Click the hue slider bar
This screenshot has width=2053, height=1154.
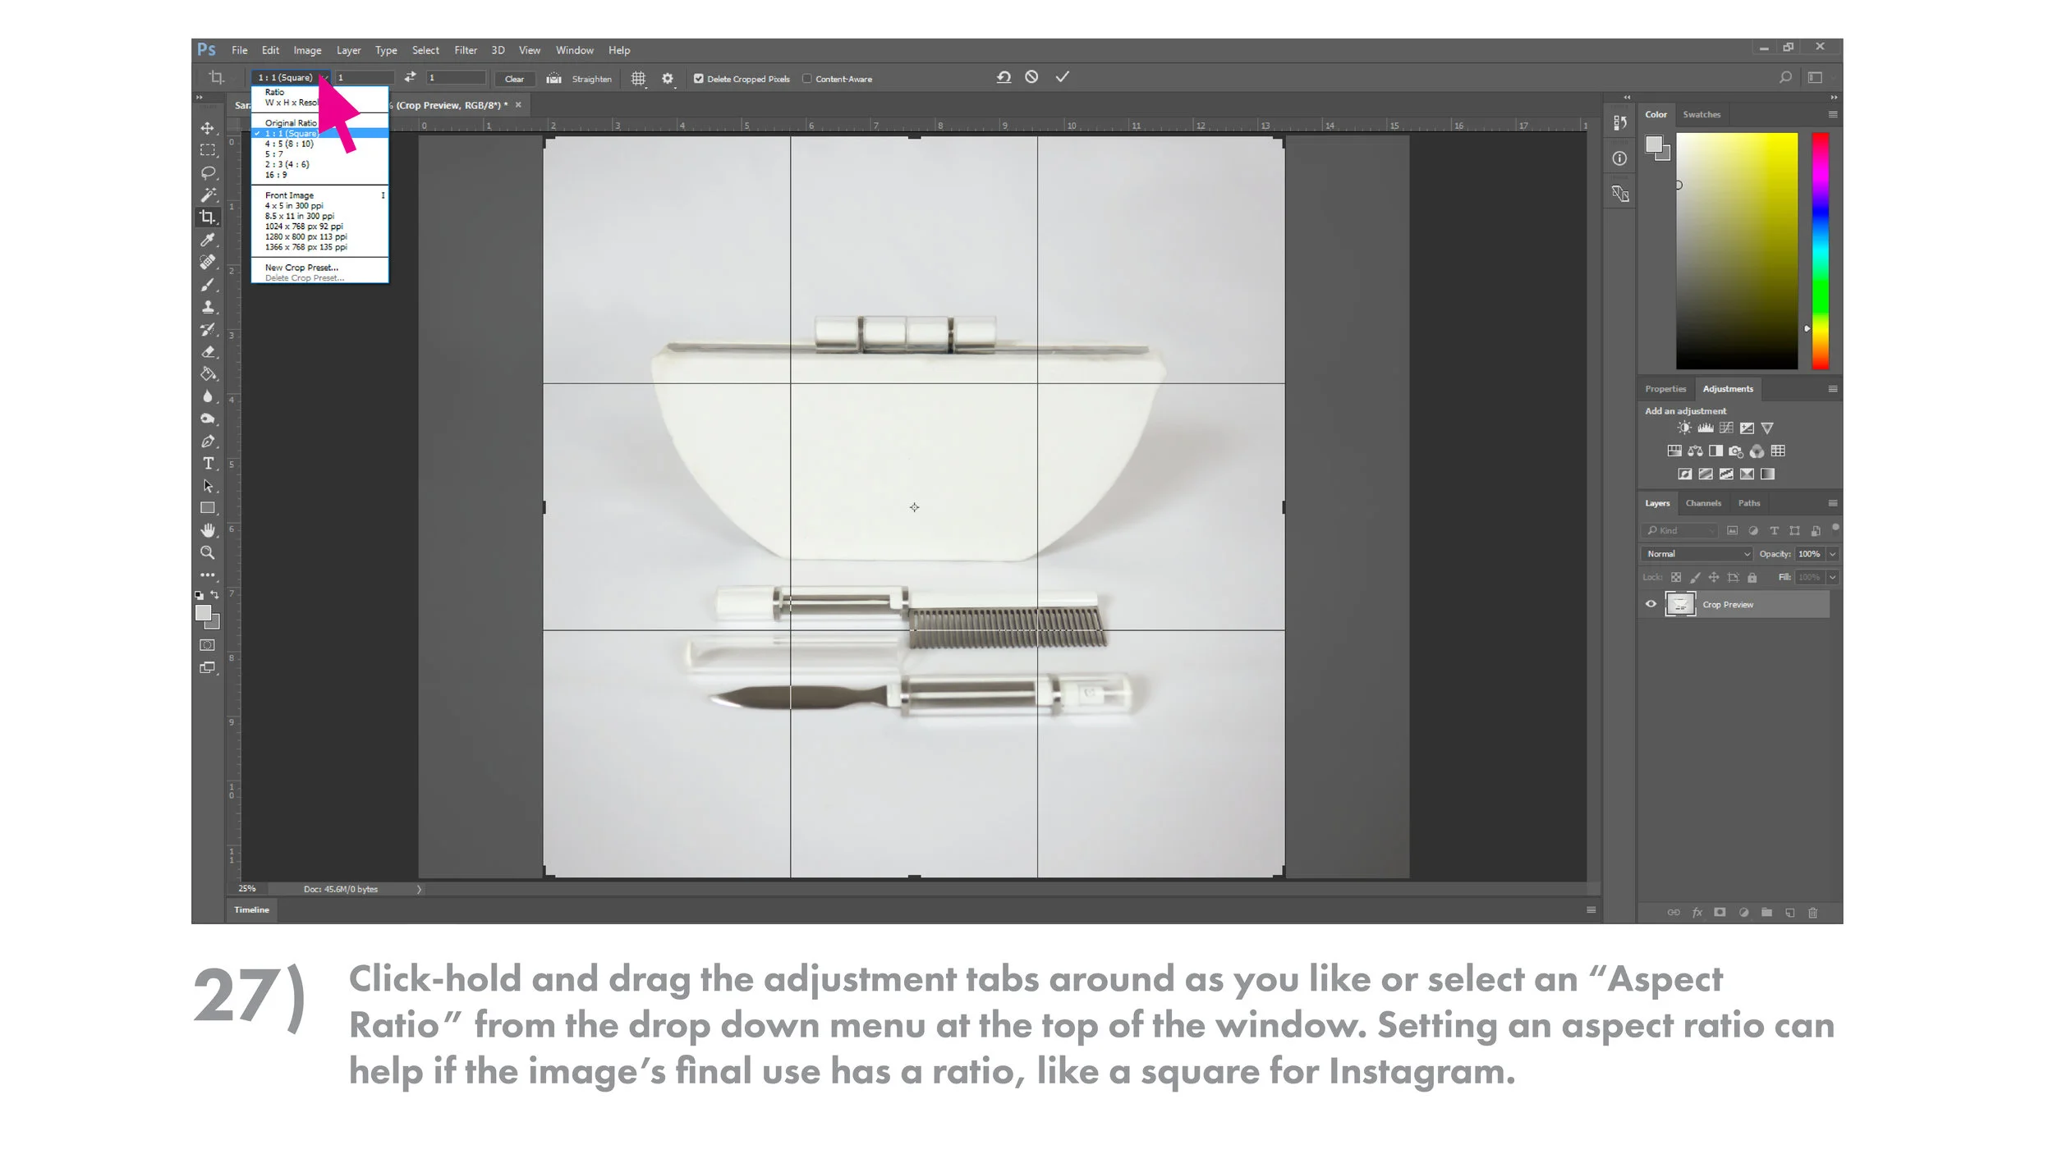[x=1820, y=250]
